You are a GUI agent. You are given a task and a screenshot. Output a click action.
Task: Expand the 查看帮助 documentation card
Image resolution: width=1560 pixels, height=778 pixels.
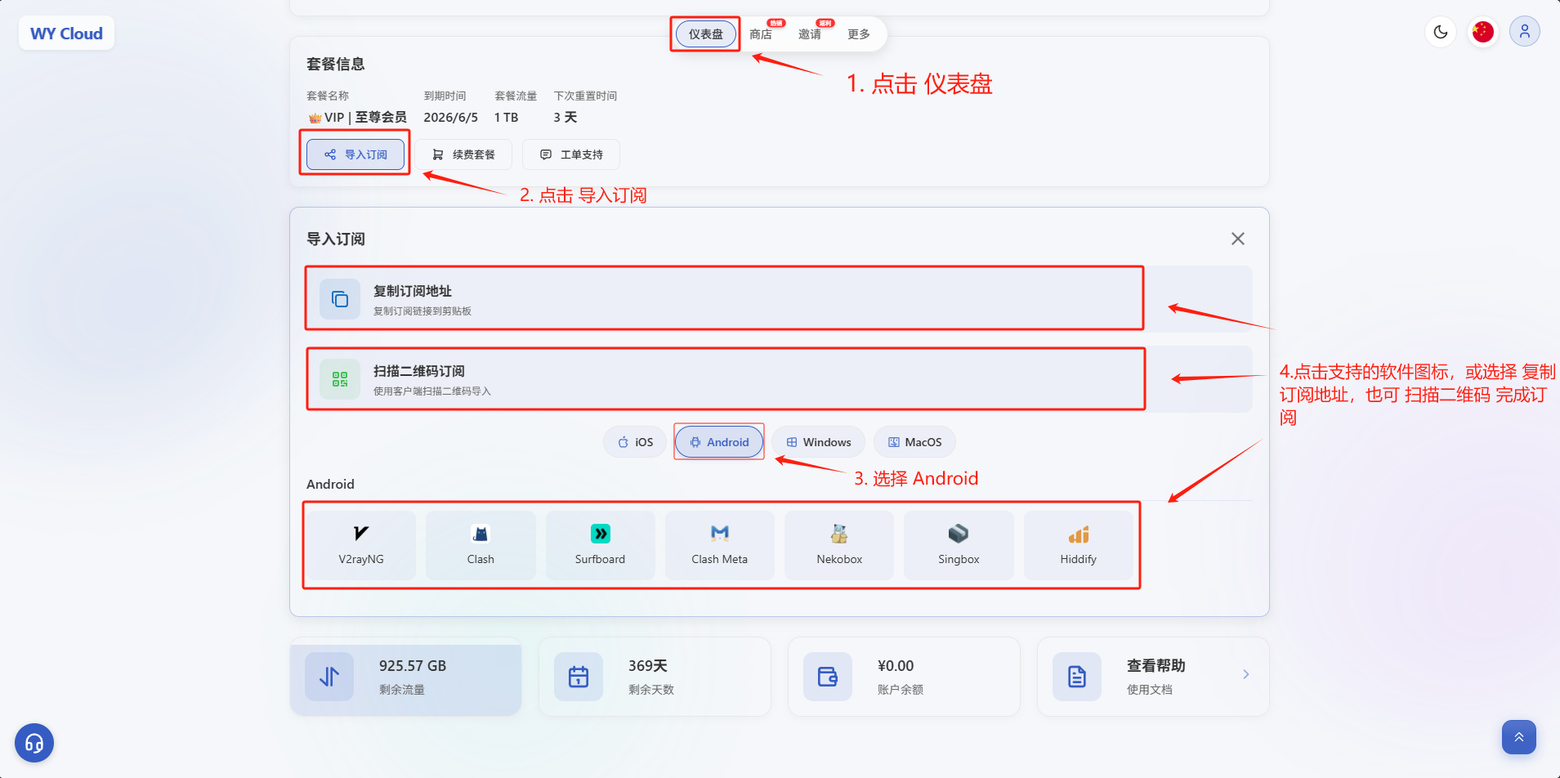point(1152,677)
